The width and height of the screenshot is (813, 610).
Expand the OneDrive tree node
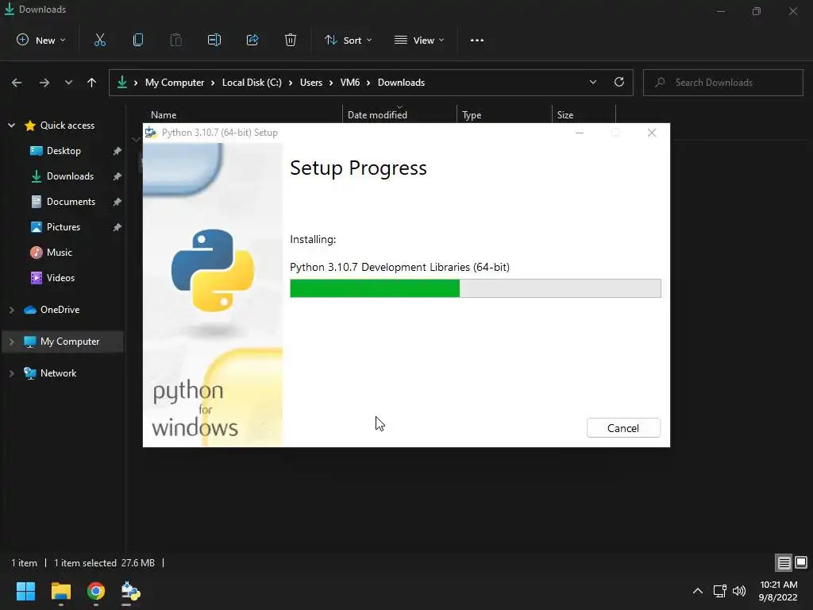pos(11,310)
